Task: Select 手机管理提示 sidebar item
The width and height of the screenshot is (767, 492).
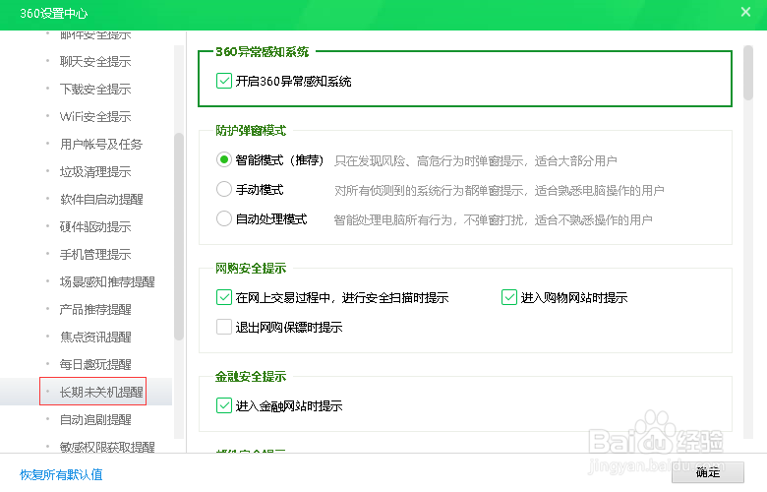Action: click(95, 255)
